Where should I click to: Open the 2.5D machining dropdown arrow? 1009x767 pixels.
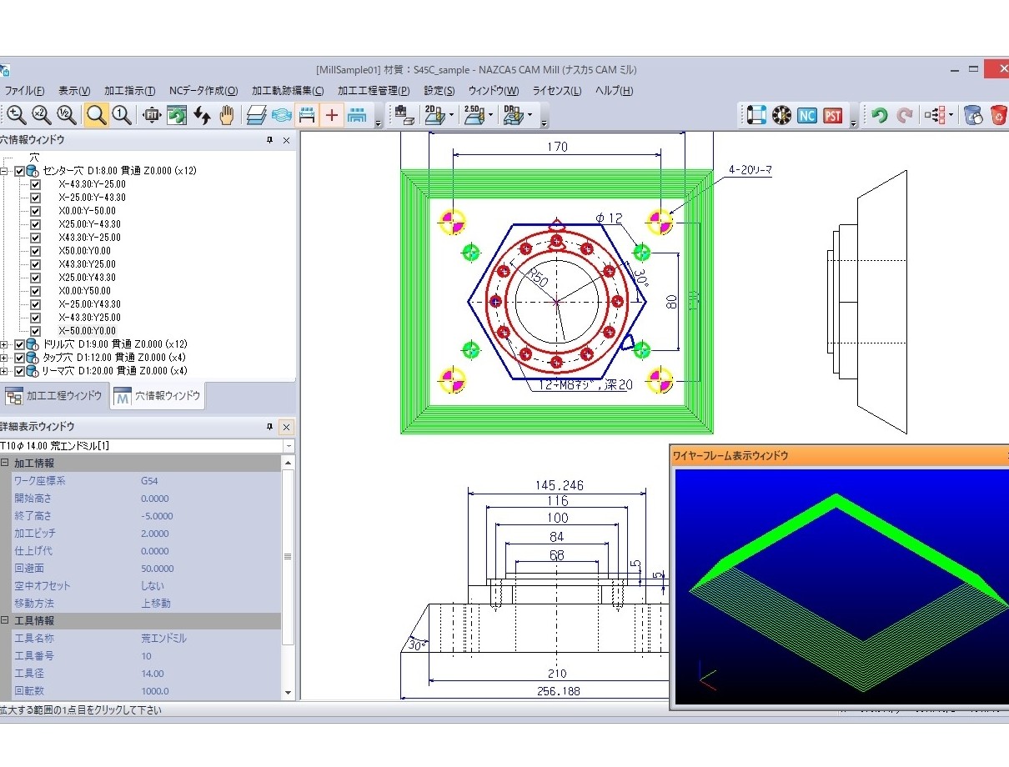point(490,116)
